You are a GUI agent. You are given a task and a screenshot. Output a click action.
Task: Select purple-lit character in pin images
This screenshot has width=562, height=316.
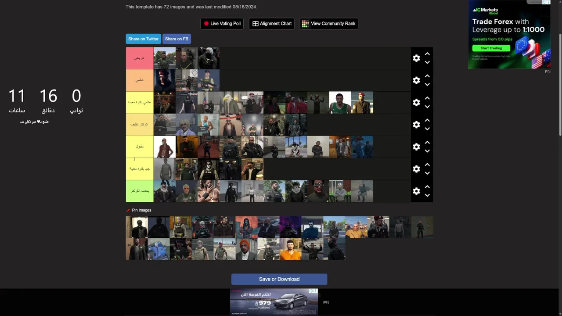click(290, 227)
